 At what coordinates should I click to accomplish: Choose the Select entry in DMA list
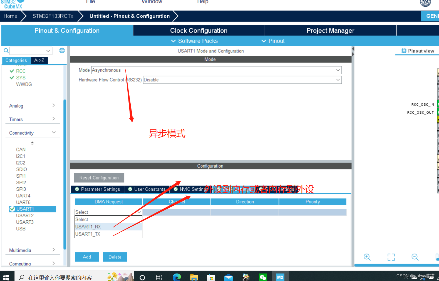coord(108,220)
